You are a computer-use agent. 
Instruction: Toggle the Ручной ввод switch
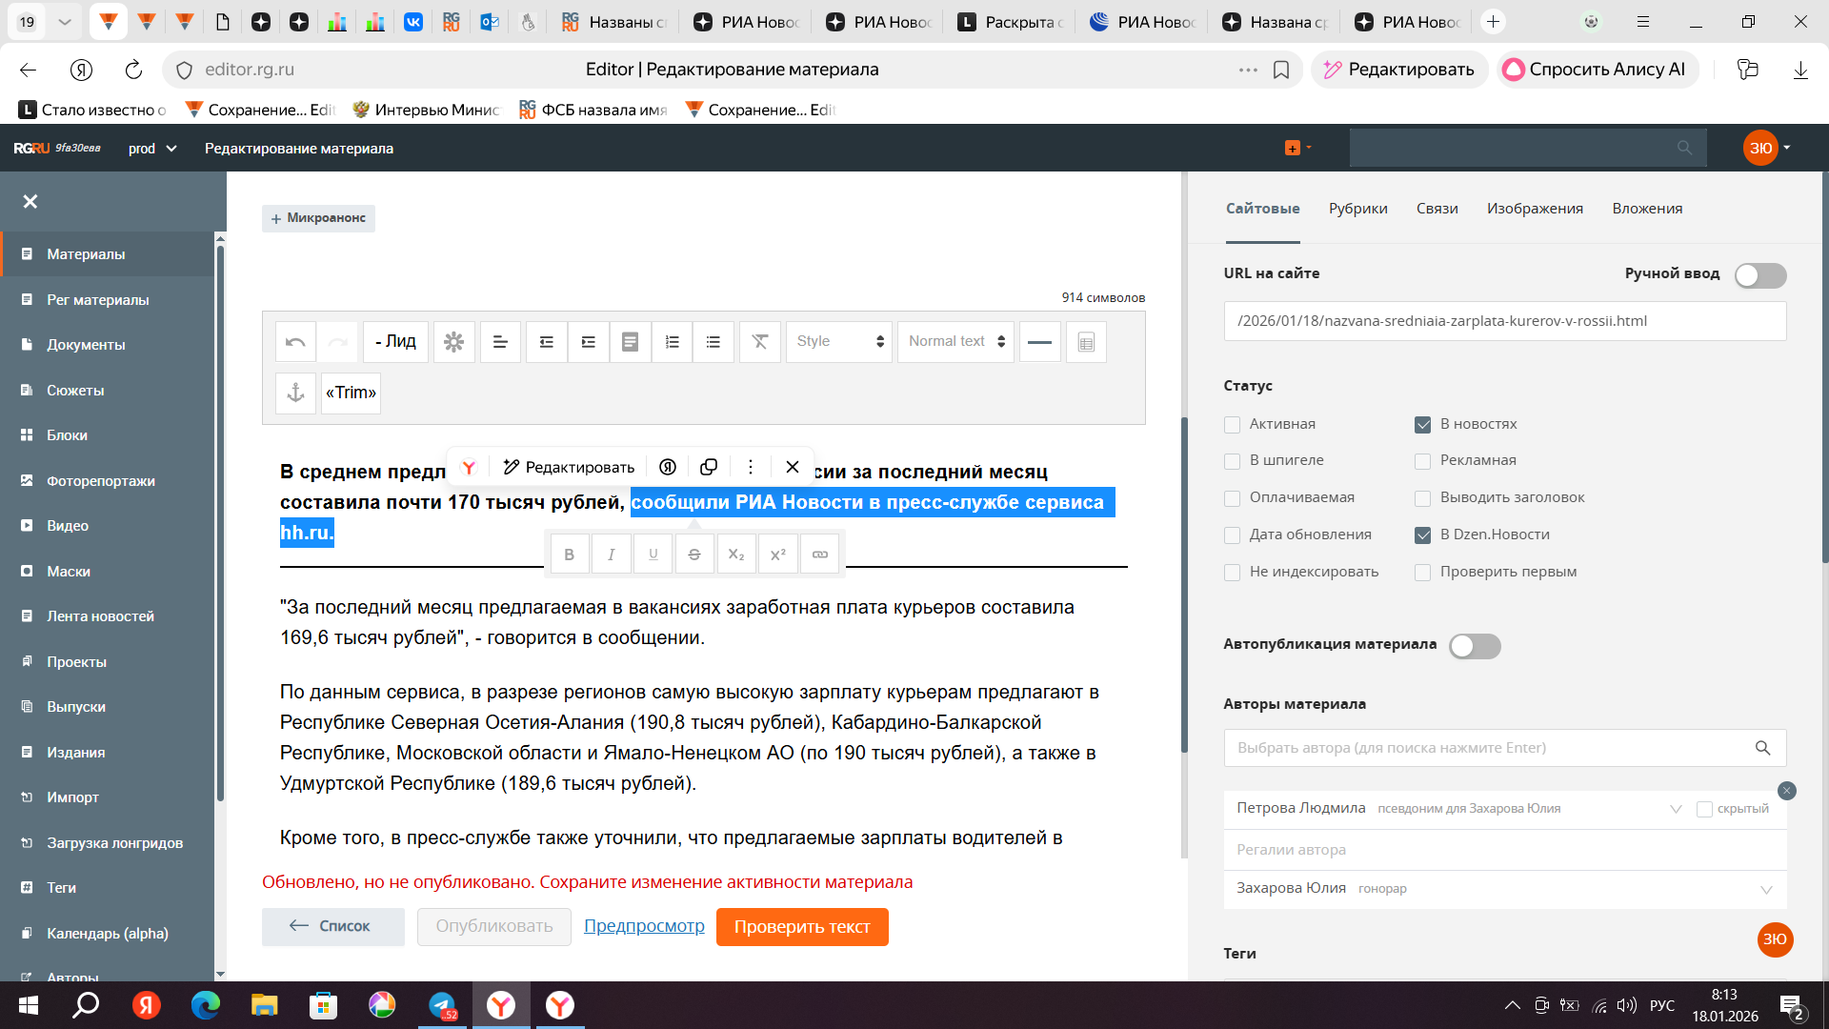[x=1759, y=275]
